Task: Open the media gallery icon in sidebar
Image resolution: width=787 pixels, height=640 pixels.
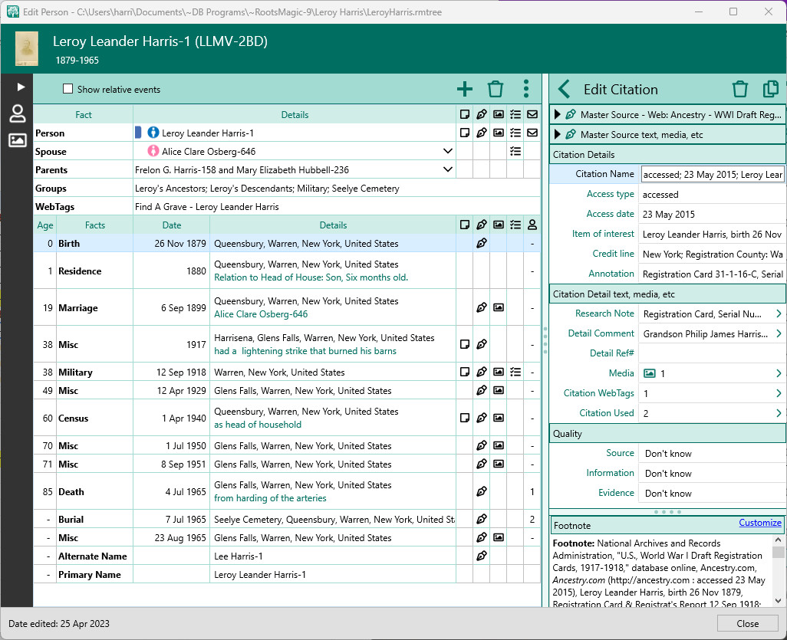Action: (17, 139)
